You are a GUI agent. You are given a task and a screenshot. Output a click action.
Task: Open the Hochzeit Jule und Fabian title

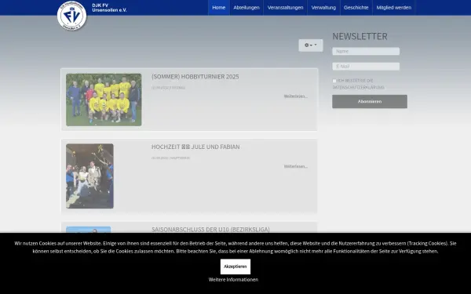(x=195, y=147)
